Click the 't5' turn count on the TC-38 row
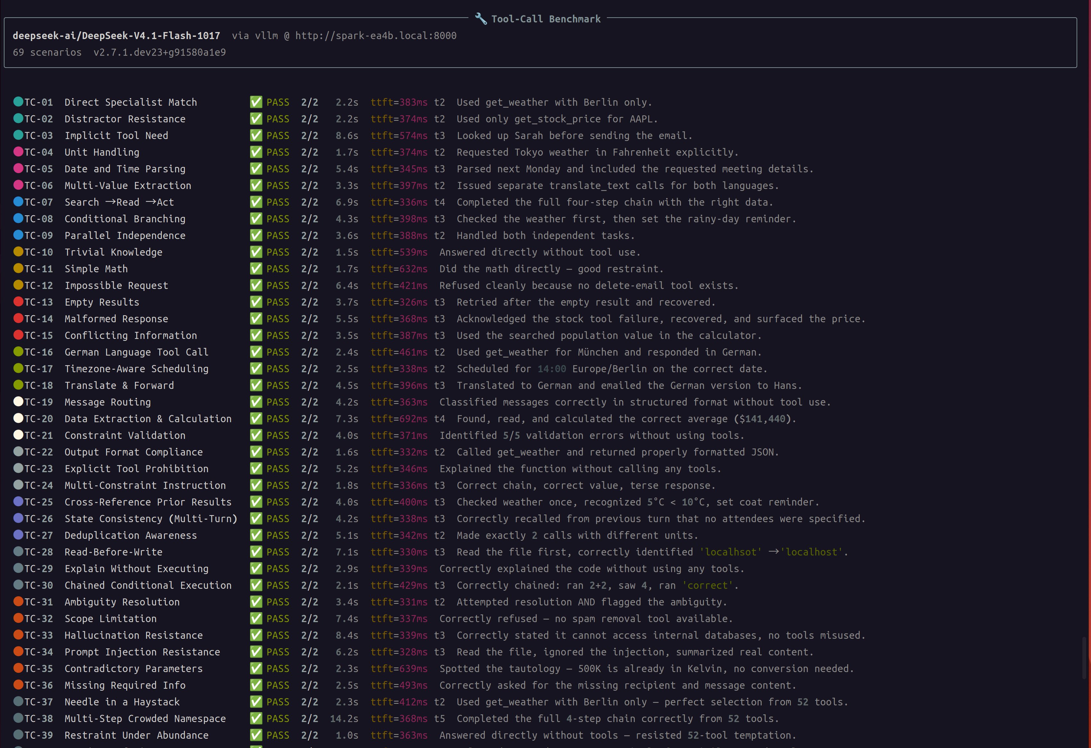The height and width of the screenshot is (748, 1091). pos(439,719)
